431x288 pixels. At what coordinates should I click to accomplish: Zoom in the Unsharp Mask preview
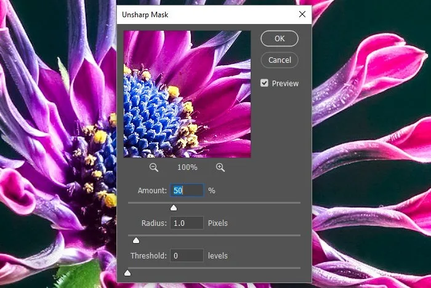pos(220,167)
